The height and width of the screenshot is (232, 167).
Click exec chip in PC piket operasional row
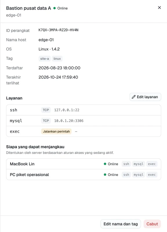click(152, 175)
